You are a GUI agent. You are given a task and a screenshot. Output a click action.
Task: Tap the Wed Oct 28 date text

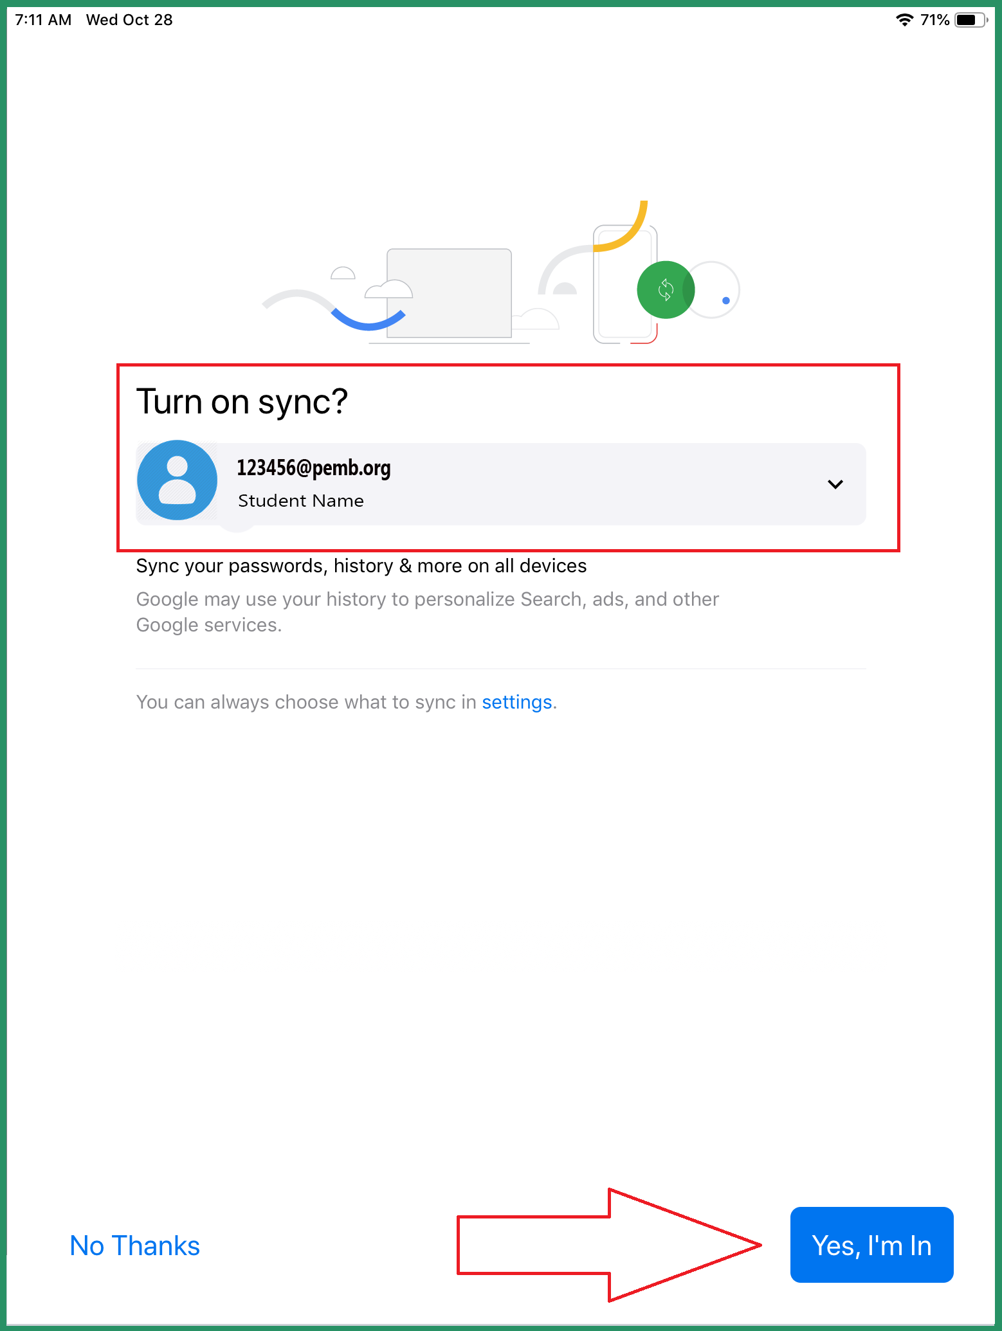129,20
